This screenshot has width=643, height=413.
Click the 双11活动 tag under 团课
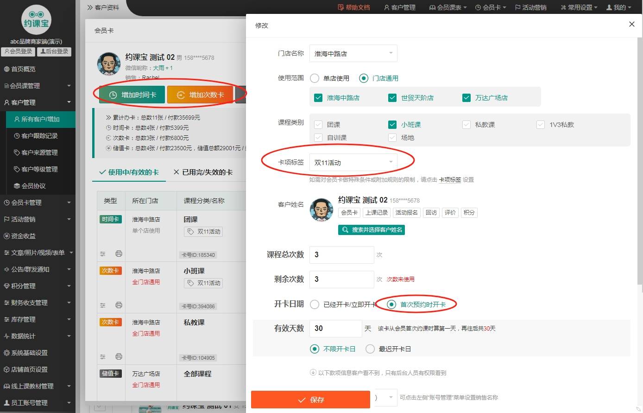point(203,231)
